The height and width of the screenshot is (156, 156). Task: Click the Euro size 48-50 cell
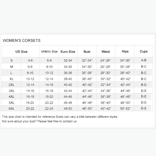[68, 109]
